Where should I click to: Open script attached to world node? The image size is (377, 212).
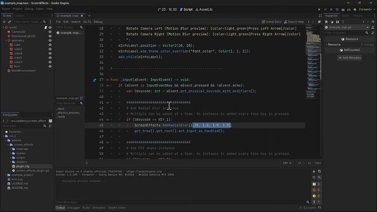click(45, 28)
